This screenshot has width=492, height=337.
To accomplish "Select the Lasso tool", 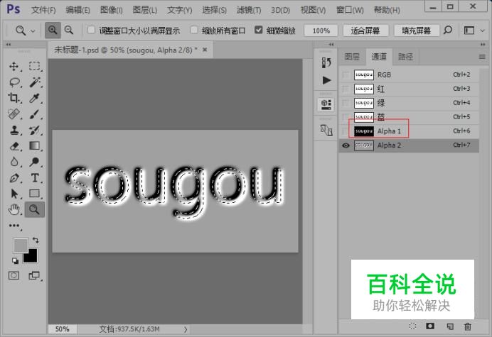I will tap(14, 82).
